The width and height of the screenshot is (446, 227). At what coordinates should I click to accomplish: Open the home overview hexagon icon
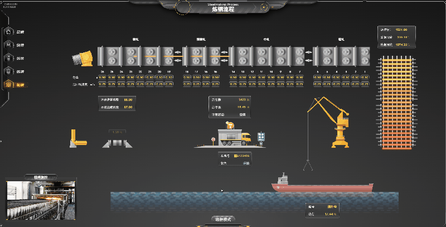[x=8, y=32]
